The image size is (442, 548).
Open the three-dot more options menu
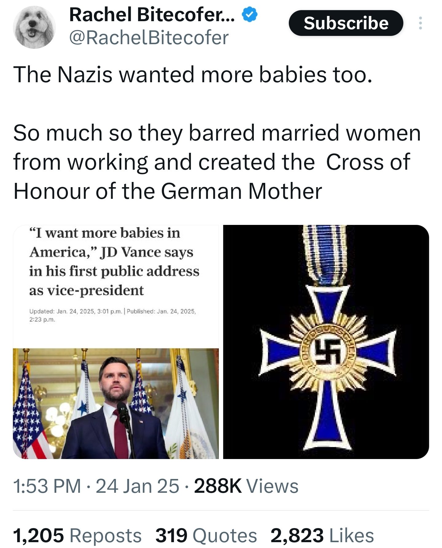(x=420, y=23)
